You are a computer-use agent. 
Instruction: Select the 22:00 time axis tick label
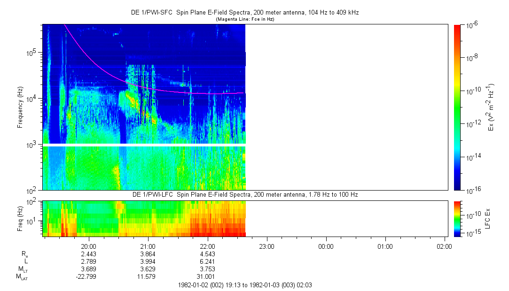(x=207, y=246)
